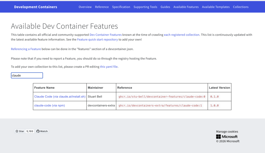
Task: Open the Collections nav item
Action: (x=241, y=7)
